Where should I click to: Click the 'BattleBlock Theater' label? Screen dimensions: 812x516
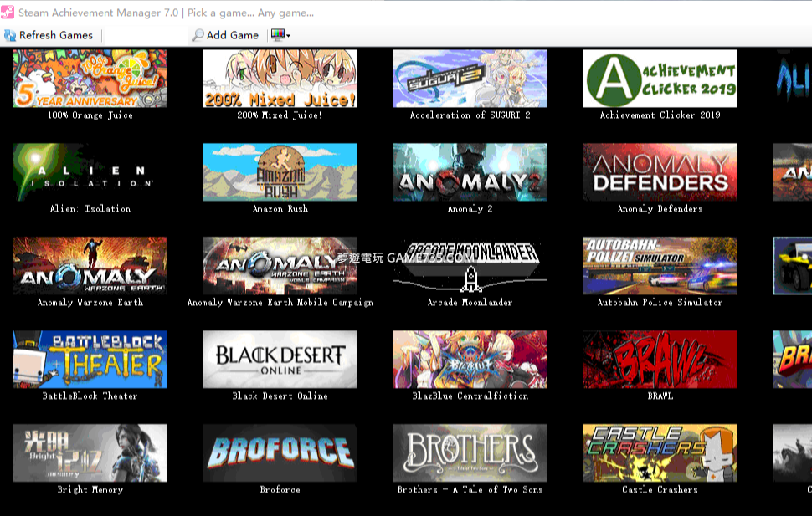tap(90, 396)
